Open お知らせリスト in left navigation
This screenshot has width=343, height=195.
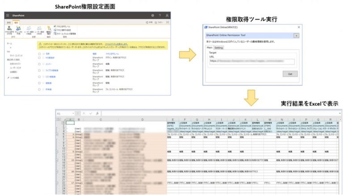click(15, 64)
